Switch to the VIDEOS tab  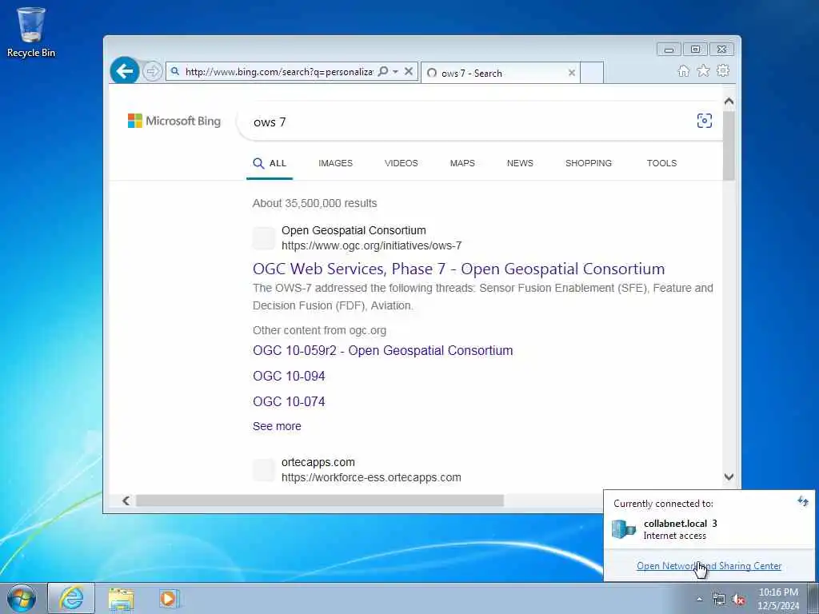point(402,163)
